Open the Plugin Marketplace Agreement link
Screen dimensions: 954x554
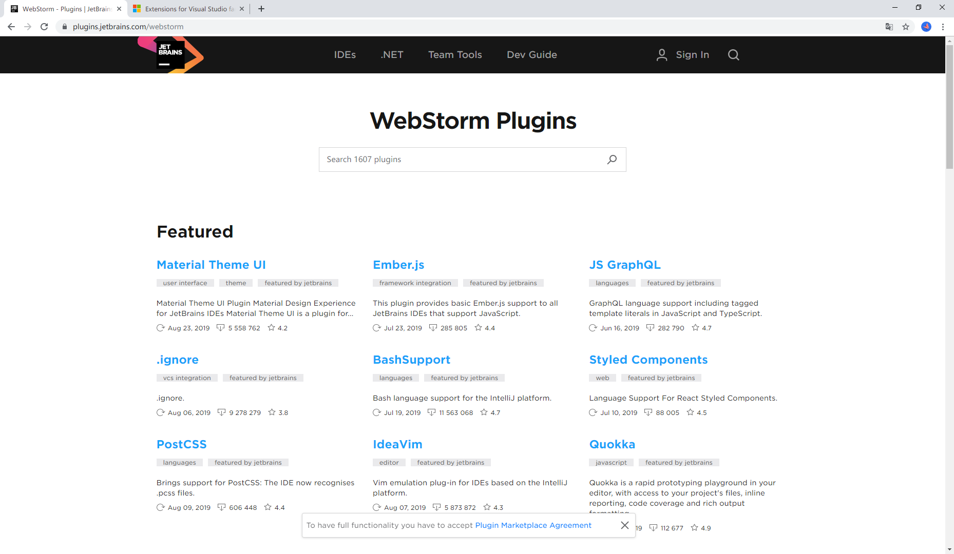coord(533,525)
